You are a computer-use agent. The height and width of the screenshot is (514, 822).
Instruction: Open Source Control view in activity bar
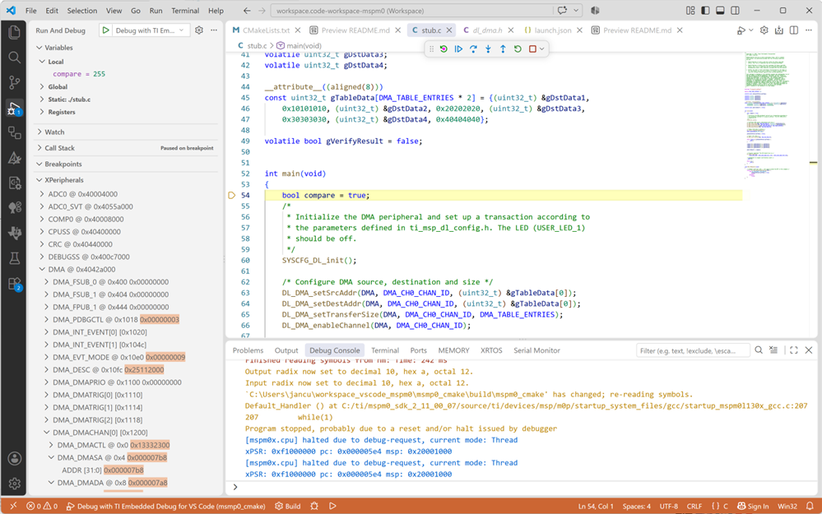click(x=14, y=82)
